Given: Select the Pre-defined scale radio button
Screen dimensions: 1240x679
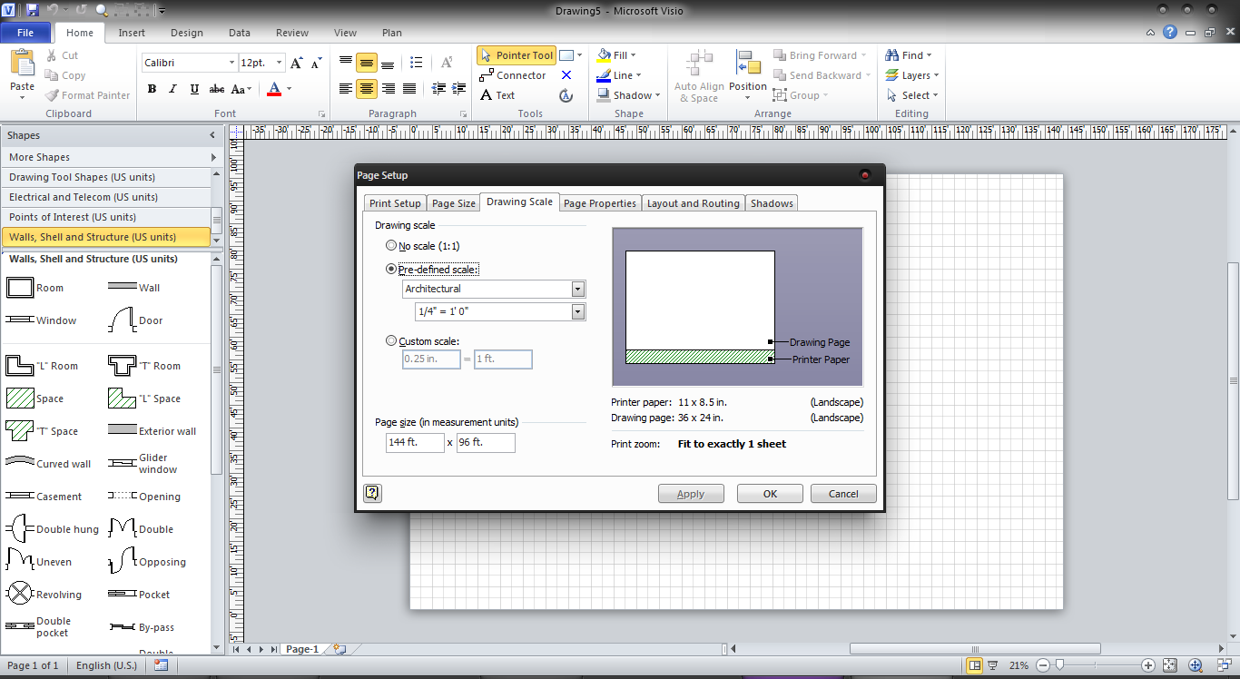Looking at the screenshot, I should point(391,270).
